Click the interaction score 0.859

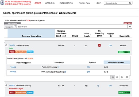click(106, 67)
